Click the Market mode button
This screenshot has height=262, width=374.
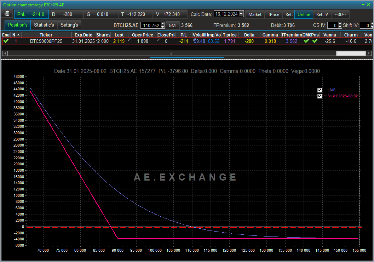(255, 14)
